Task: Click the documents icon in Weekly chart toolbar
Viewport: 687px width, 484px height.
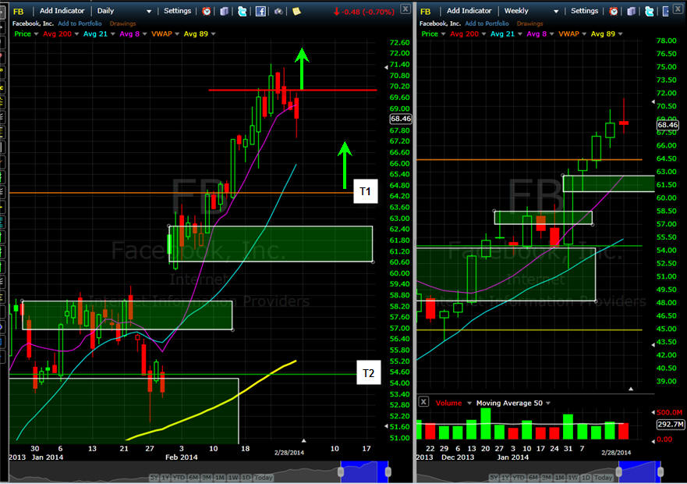Action: coord(631,11)
